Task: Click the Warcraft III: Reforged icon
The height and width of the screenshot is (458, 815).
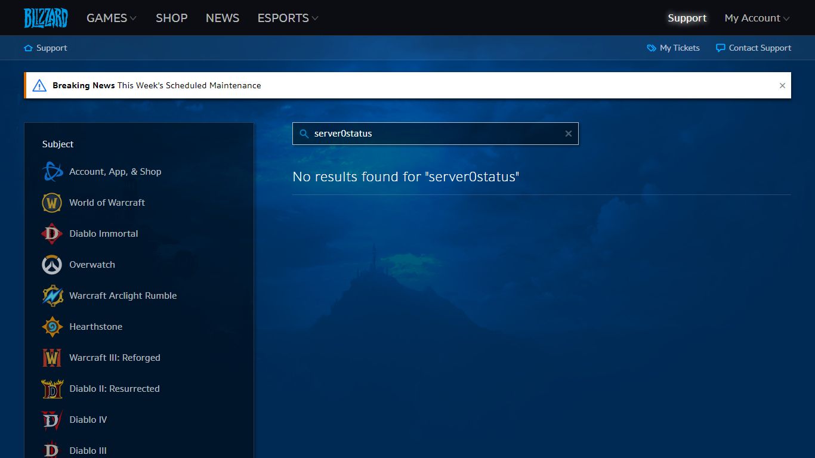Action: coord(52,358)
